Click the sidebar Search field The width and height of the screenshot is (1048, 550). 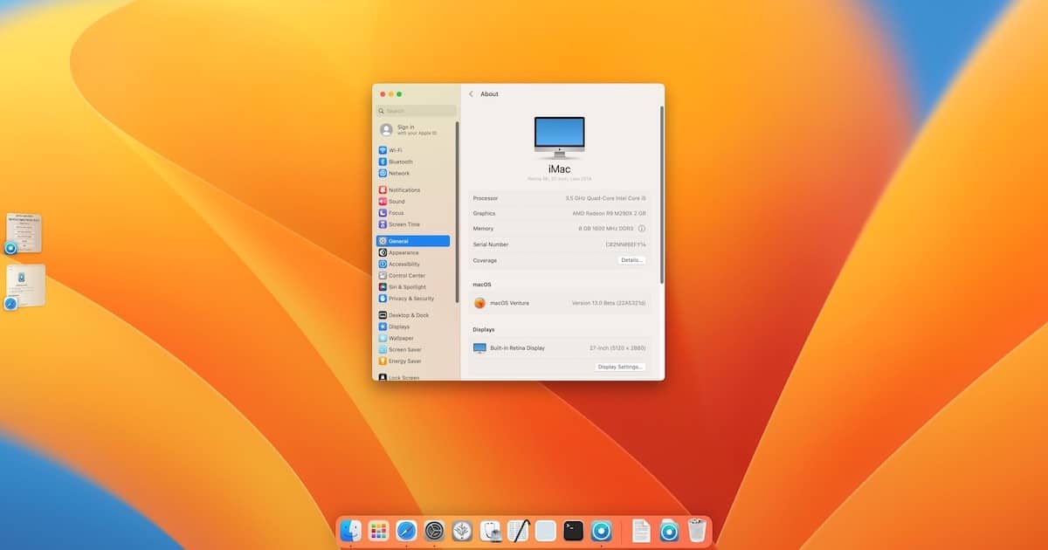tap(417, 111)
